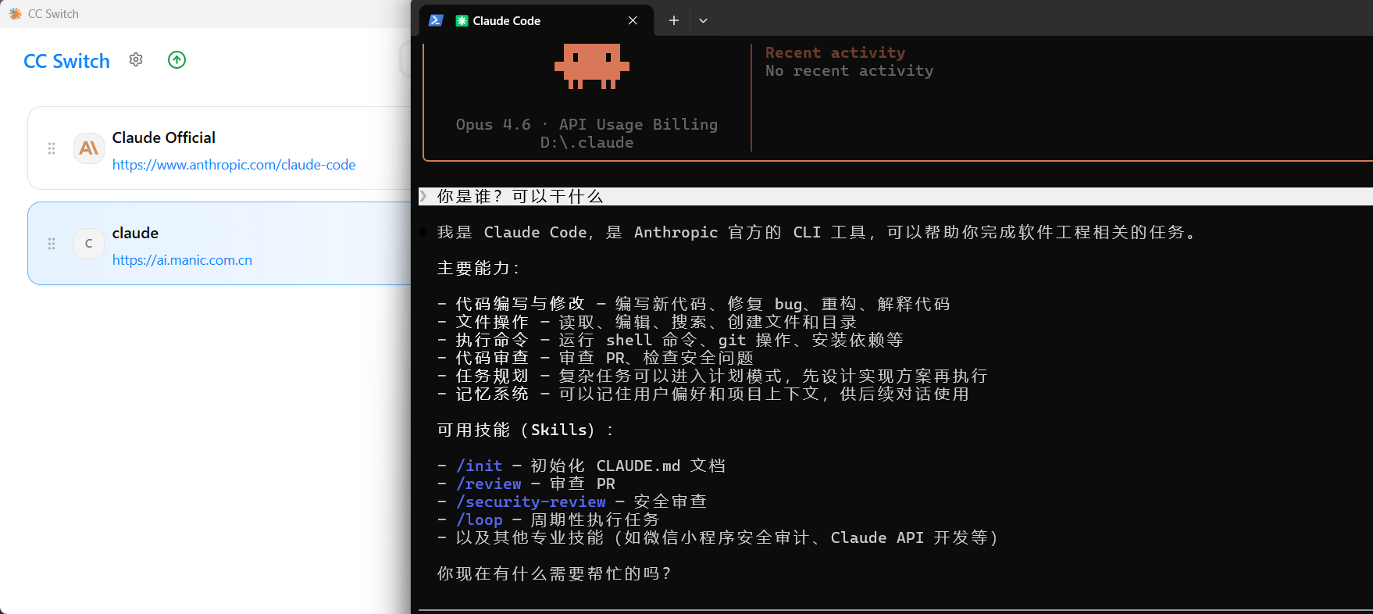Grab the Claude Official drag handle
The width and height of the screenshot is (1373, 614).
tap(52, 148)
